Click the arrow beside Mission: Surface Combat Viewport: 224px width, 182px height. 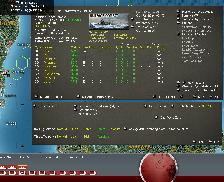coord(179,11)
